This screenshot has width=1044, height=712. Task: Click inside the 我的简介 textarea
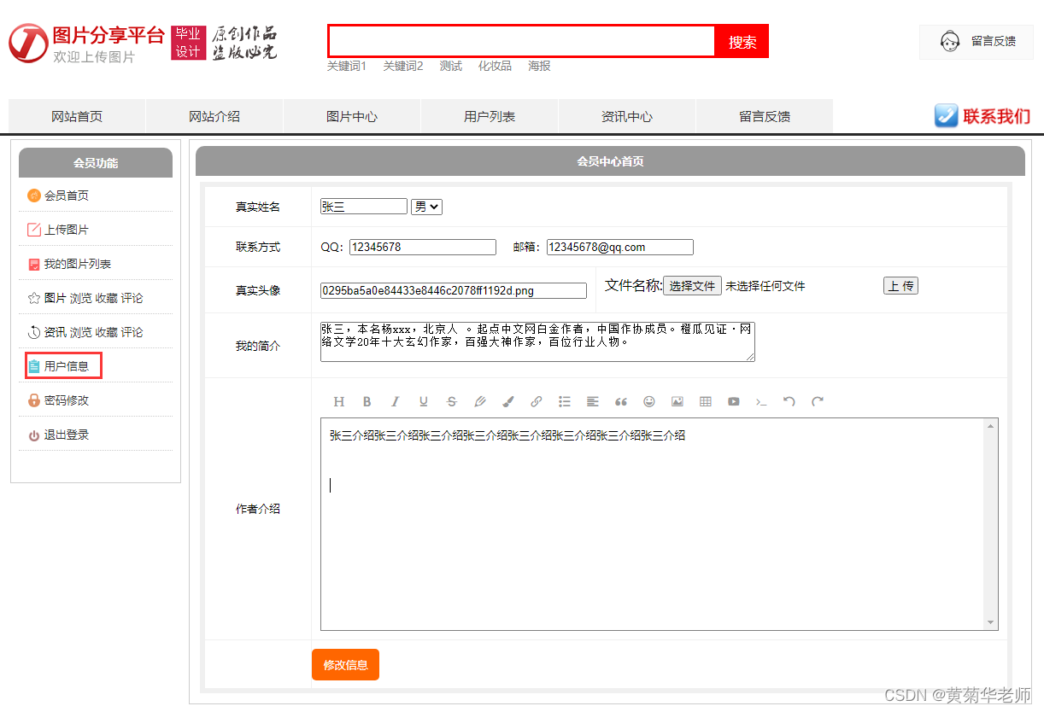tap(537, 341)
